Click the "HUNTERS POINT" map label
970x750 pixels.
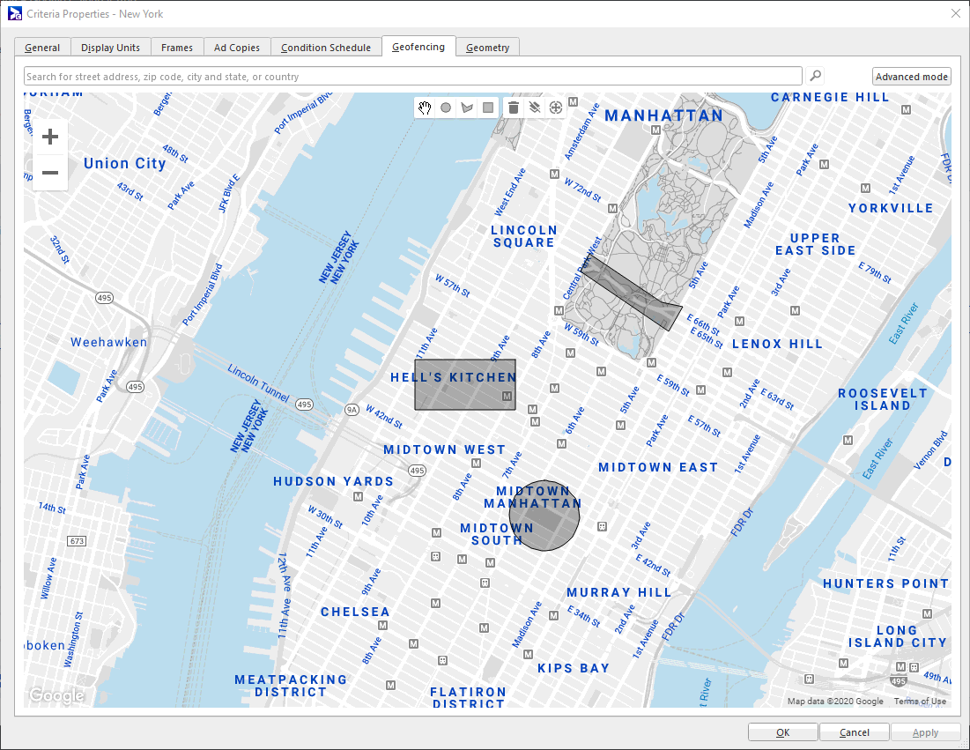886,583
